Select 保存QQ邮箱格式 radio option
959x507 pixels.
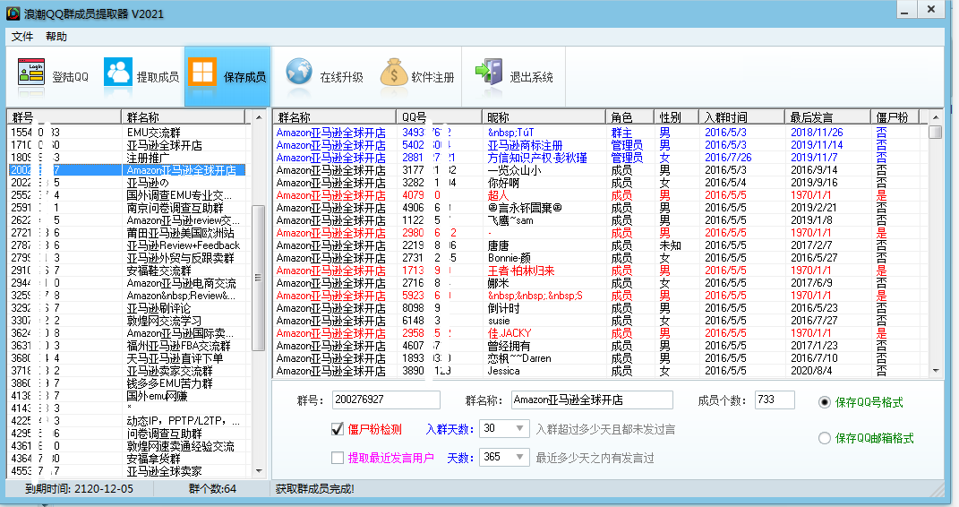coord(825,438)
